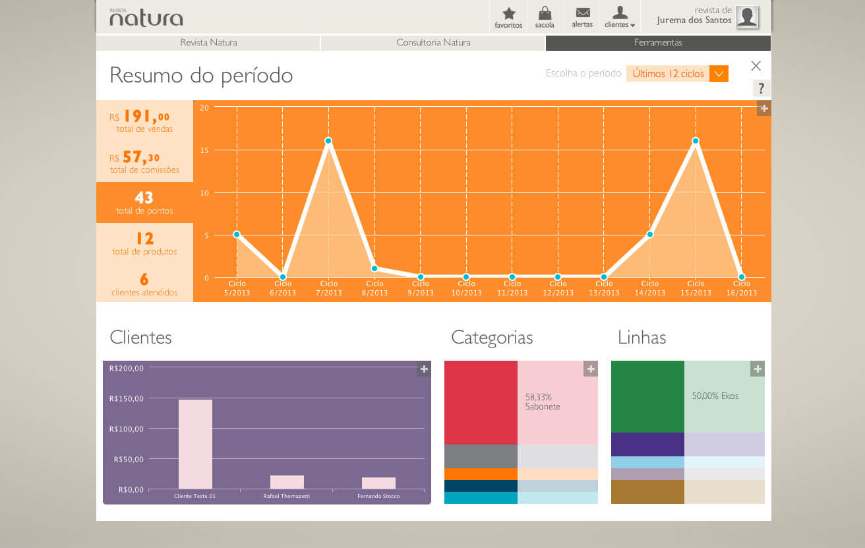Image resolution: width=865 pixels, height=548 pixels.
Task: Expand the Categorias treemap with plus icon
Action: pos(591,369)
